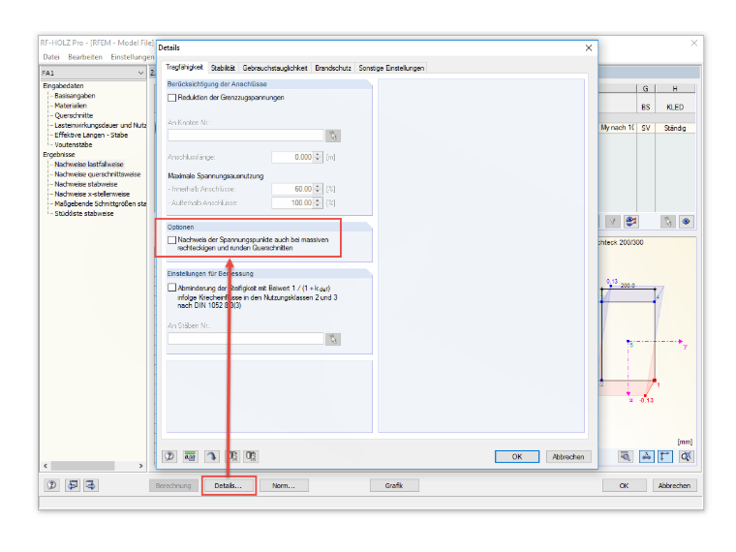Screen dimensions: 736x552
Task: Click the blue reset-to-default arrow icon
Action: pos(212,456)
